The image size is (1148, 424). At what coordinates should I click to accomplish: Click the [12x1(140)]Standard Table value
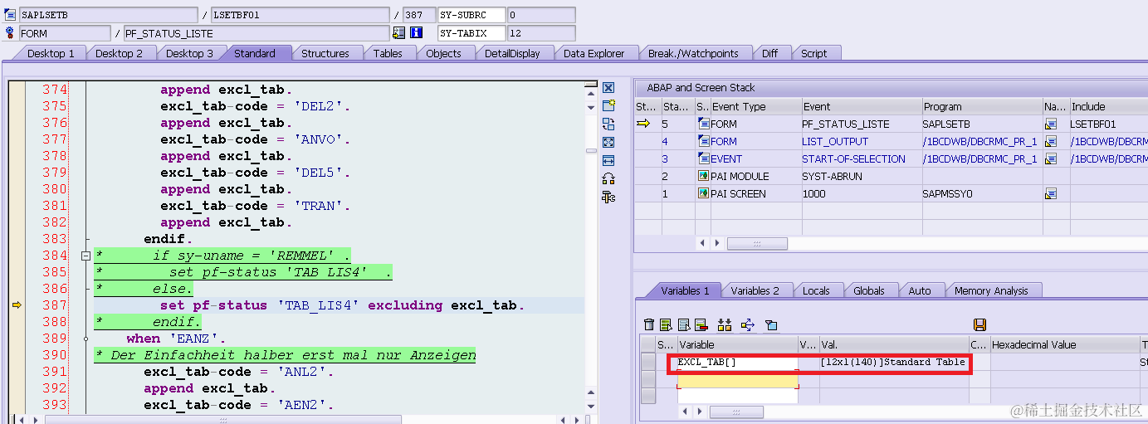click(x=893, y=362)
